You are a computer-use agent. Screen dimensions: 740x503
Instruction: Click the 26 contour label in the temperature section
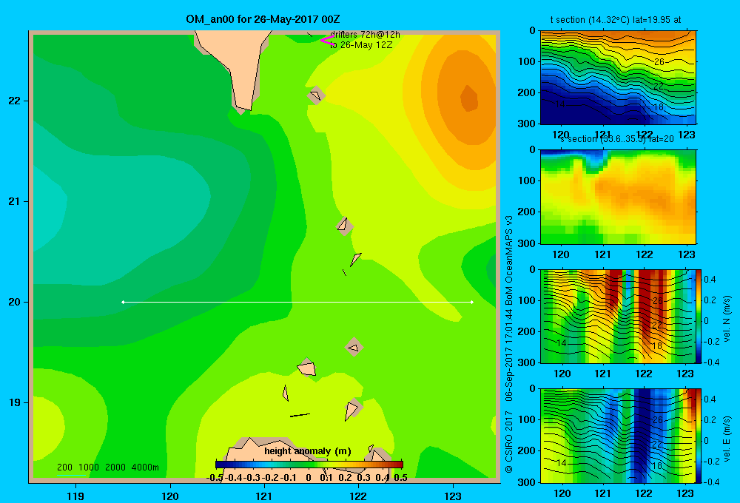659,62
